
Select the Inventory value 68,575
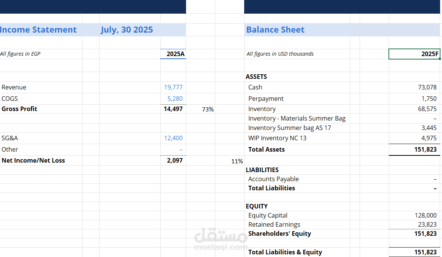(414, 109)
